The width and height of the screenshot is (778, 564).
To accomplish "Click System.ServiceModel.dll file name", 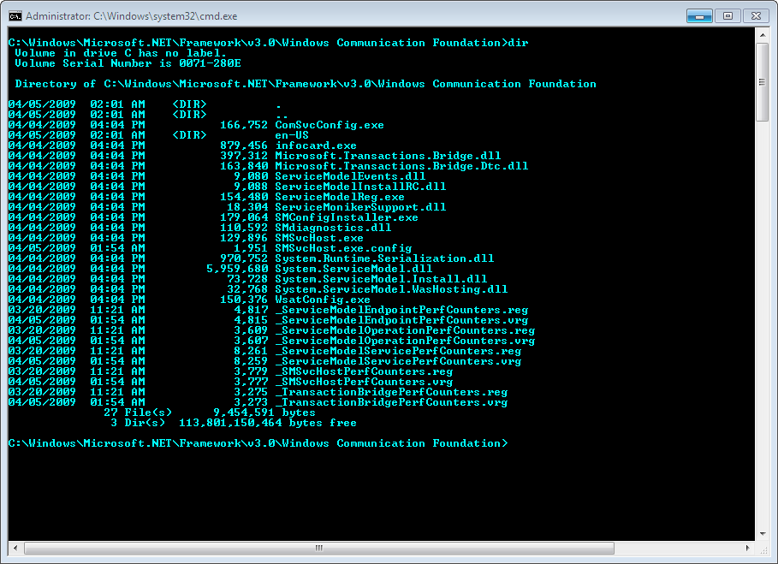I will coord(353,269).
